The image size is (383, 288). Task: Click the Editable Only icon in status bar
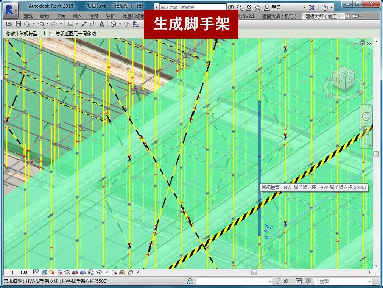[x=278, y=281]
